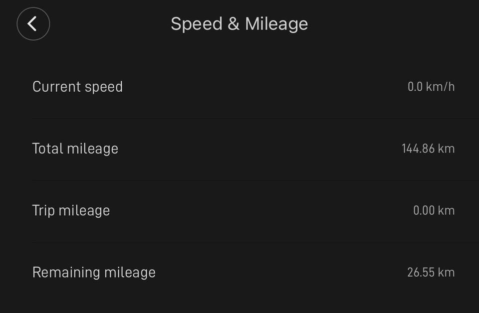The image size is (479, 313).
Task: Click the 0.0 speed number
Action: point(415,87)
